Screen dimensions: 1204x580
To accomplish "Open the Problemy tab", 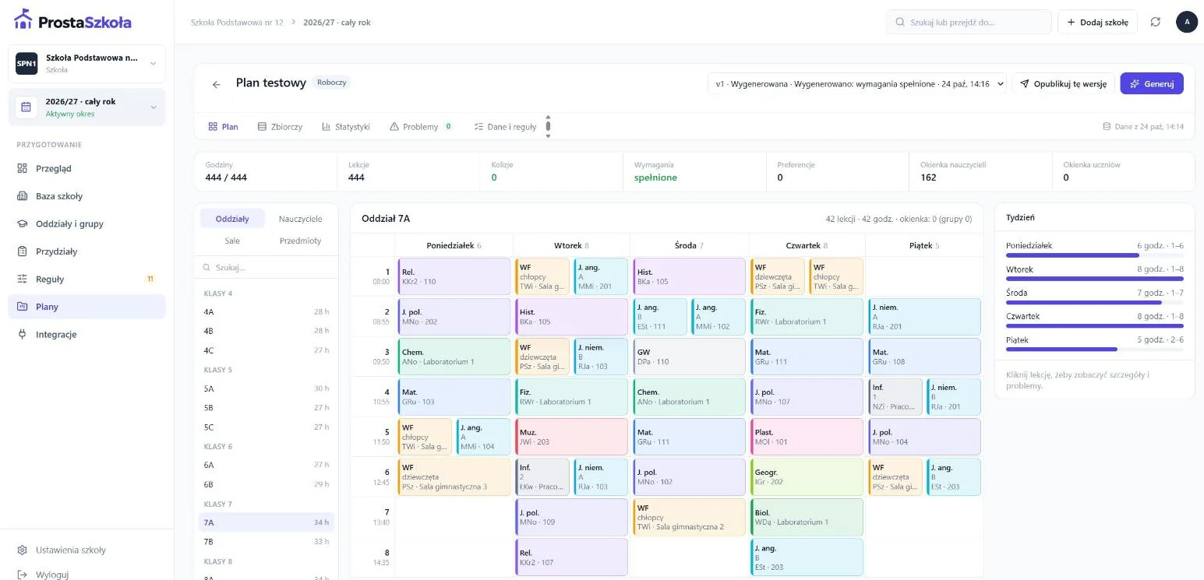I will 421,127.
